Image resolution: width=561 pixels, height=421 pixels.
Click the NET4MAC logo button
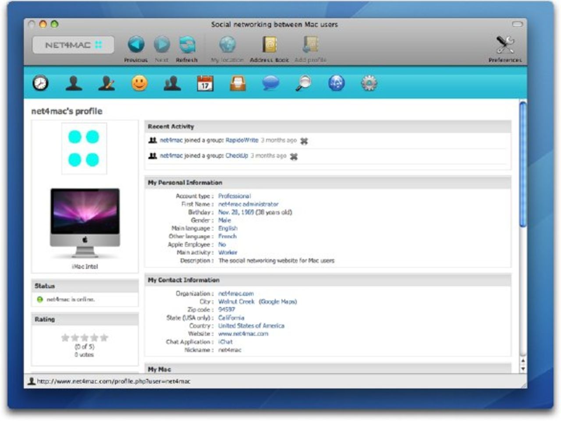click(73, 45)
